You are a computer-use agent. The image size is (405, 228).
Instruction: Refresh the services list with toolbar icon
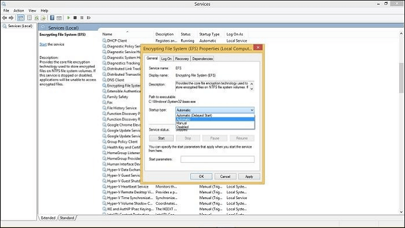(x=36, y=18)
